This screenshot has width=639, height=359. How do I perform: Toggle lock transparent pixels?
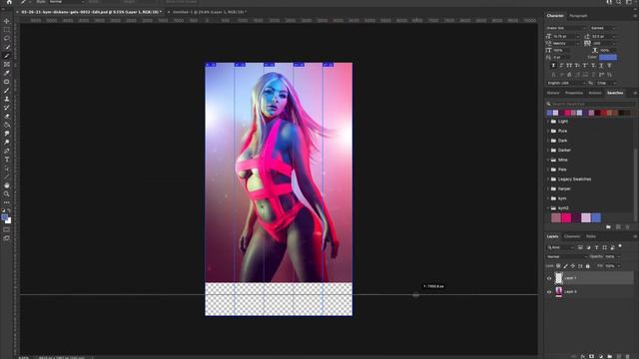(x=558, y=266)
